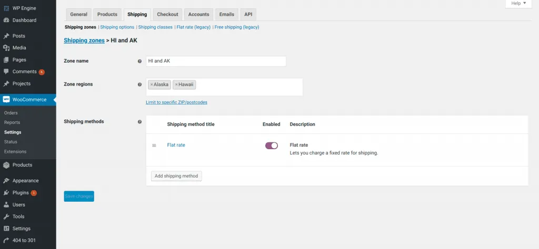Viewport: 539px width, 249px height.
Task: Open Free shipping (legacy) subsection
Action: tap(237, 27)
